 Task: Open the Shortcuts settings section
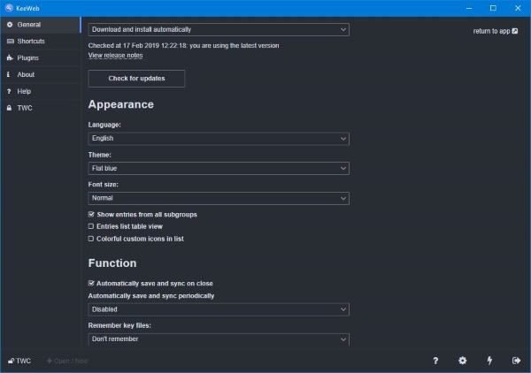tap(41, 42)
